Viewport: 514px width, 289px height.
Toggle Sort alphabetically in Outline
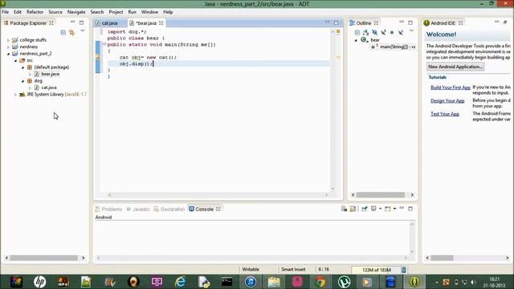point(366,32)
